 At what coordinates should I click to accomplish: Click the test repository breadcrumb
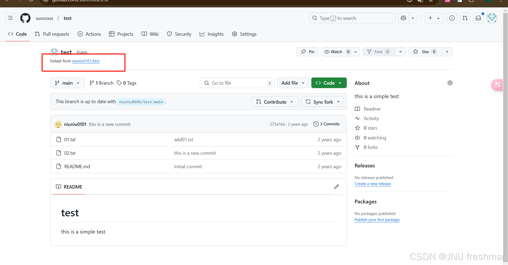[68, 18]
